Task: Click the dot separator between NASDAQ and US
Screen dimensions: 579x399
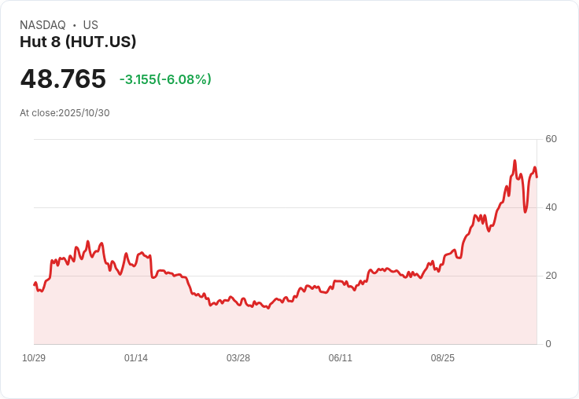Action: click(74, 25)
